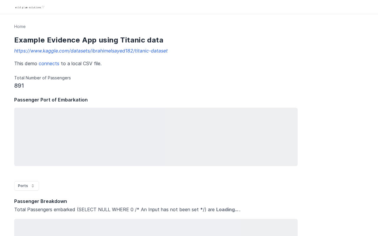This screenshot has width=378, height=236.
Task: Click the loading placeholder under Passenger Breakdown
Action: [156, 227]
